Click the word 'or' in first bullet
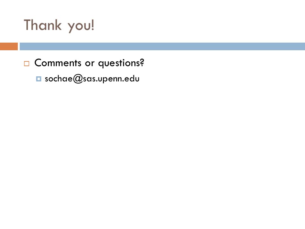The height and width of the screenshot is (229, 305). click(90, 64)
